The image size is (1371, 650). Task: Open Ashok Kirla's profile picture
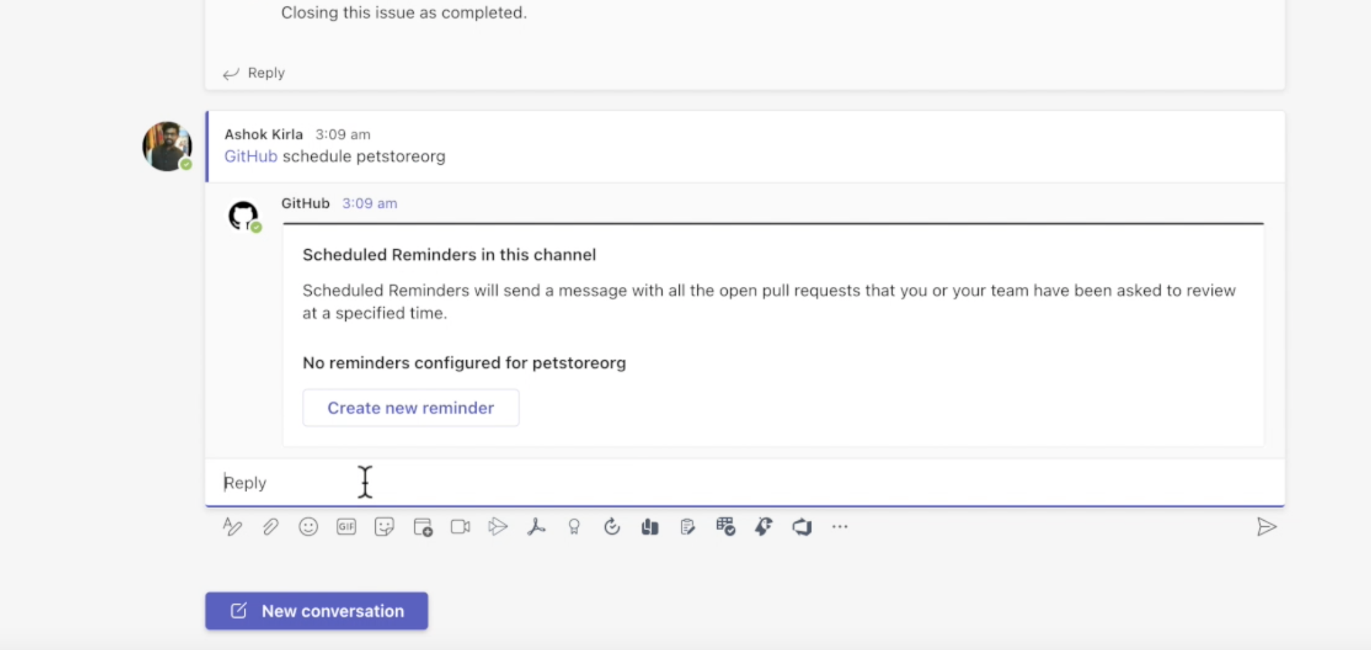(x=167, y=146)
